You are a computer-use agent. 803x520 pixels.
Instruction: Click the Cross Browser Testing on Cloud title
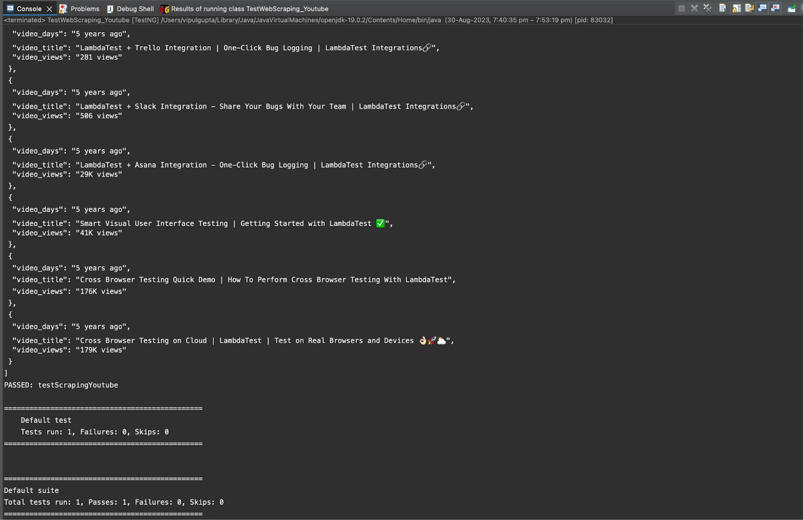233,341
